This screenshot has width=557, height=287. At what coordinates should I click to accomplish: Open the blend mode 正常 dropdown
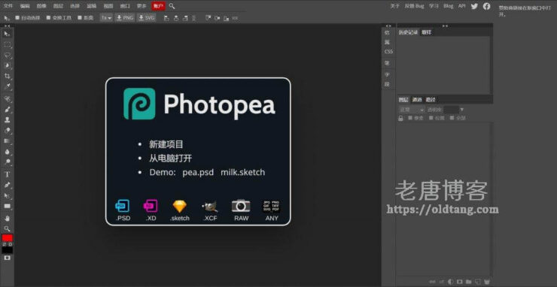click(412, 110)
